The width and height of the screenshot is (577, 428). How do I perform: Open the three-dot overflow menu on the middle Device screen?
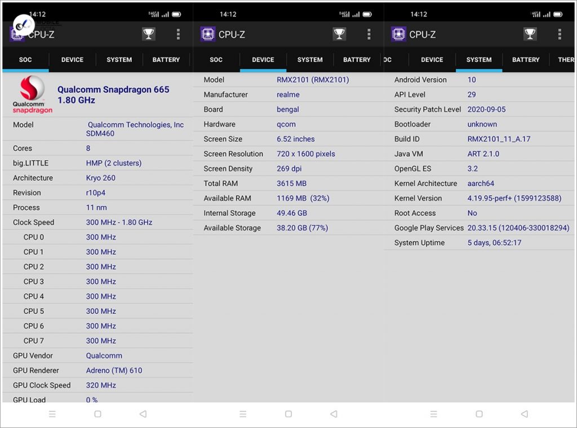click(369, 34)
